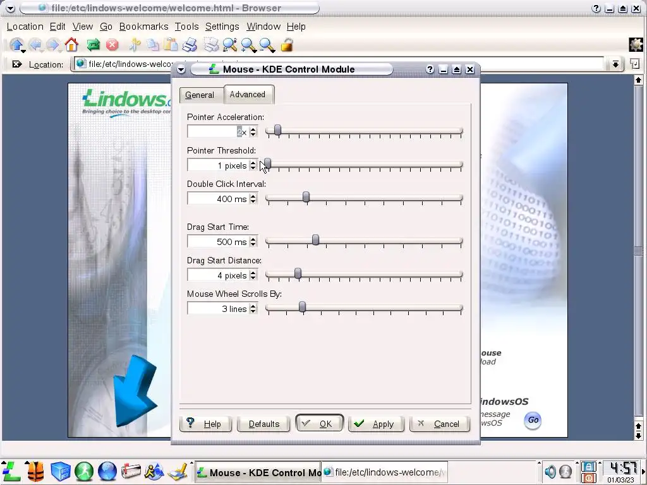The image size is (647, 485).
Task: Clear the location bar with black arrow icon
Action: pyautogui.click(x=16, y=64)
